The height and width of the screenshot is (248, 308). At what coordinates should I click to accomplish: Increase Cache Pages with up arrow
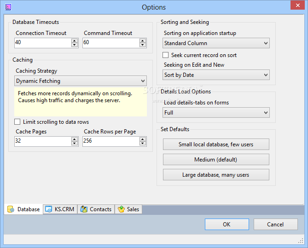tap(75, 139)
